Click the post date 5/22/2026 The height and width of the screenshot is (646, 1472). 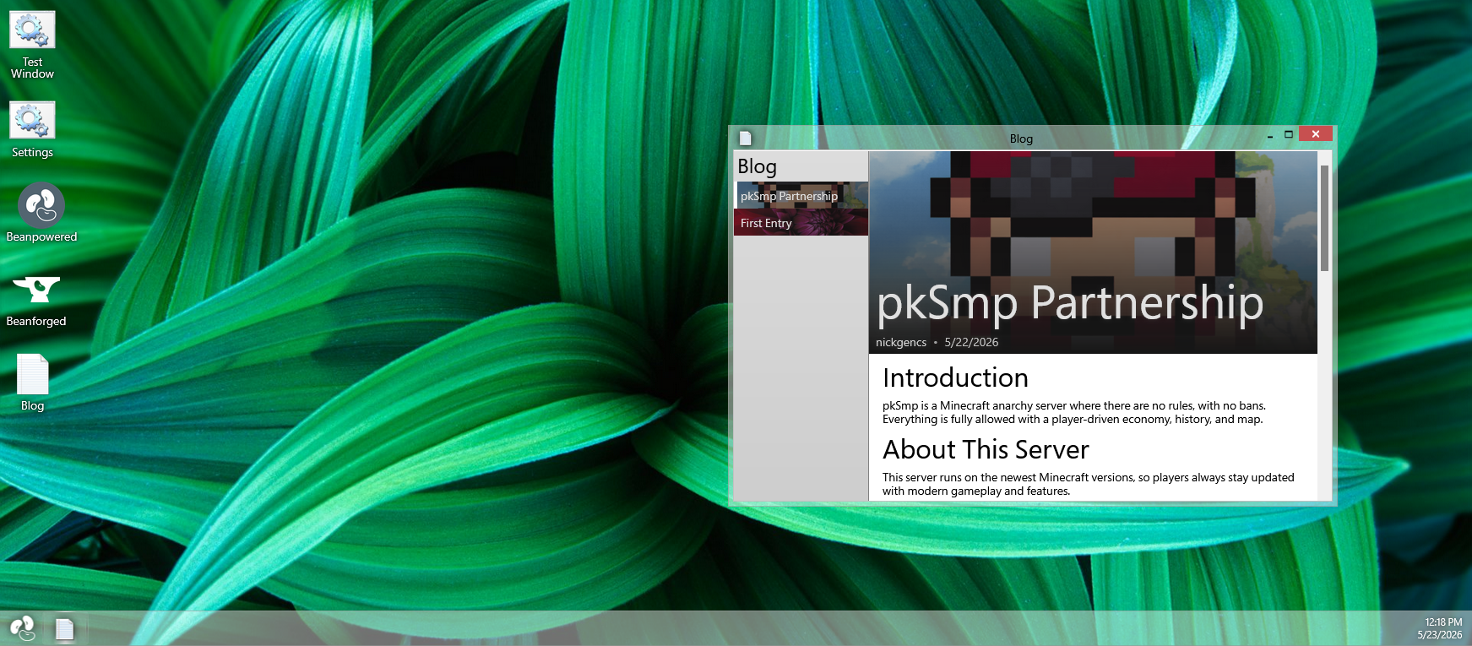(x=971, y=342)
